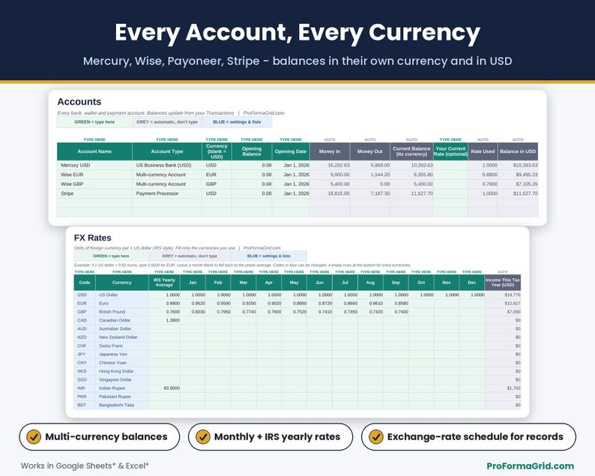Viewport: 595px width, 476px height.
Task: Click the "INR" currency code cell
Action: pos(85,388)
